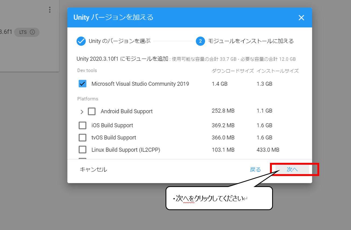
Task: Click the 'Platforms' section heading
Action: [88, 99]
